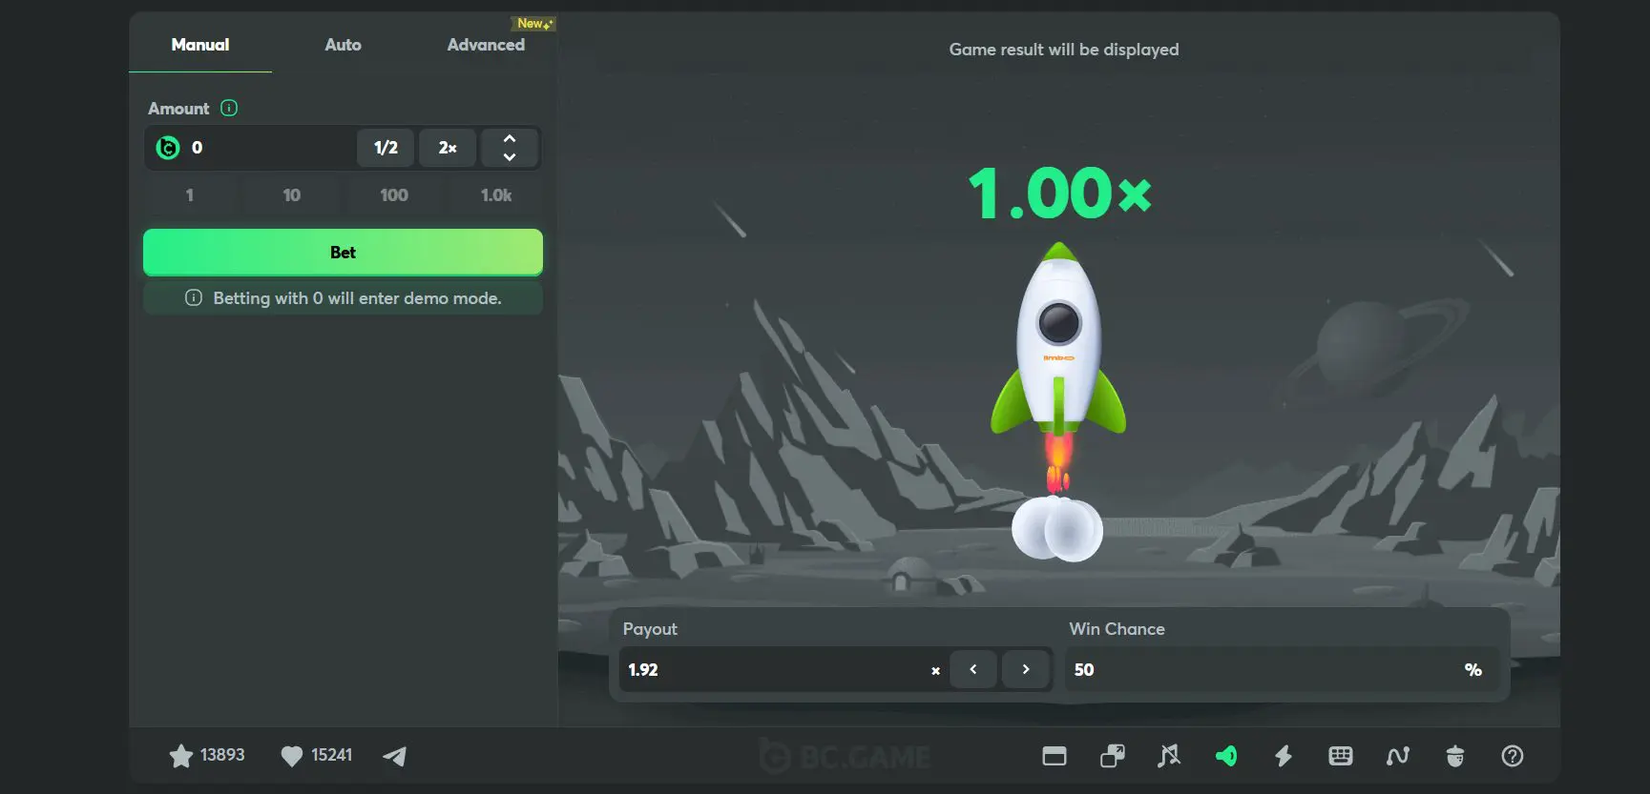
Task: Open the pop-out window icon
Action: click(x=1112, y=756)
